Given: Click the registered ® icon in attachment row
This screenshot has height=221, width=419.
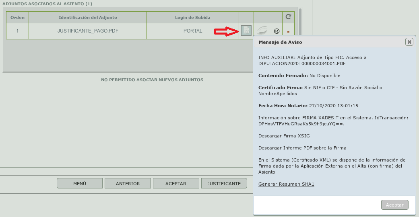Looking at the screenshot, I should pos(277,31).
